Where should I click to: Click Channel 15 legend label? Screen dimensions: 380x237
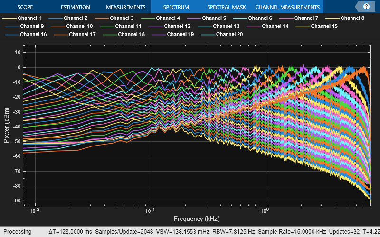click(x=324, y=26)
